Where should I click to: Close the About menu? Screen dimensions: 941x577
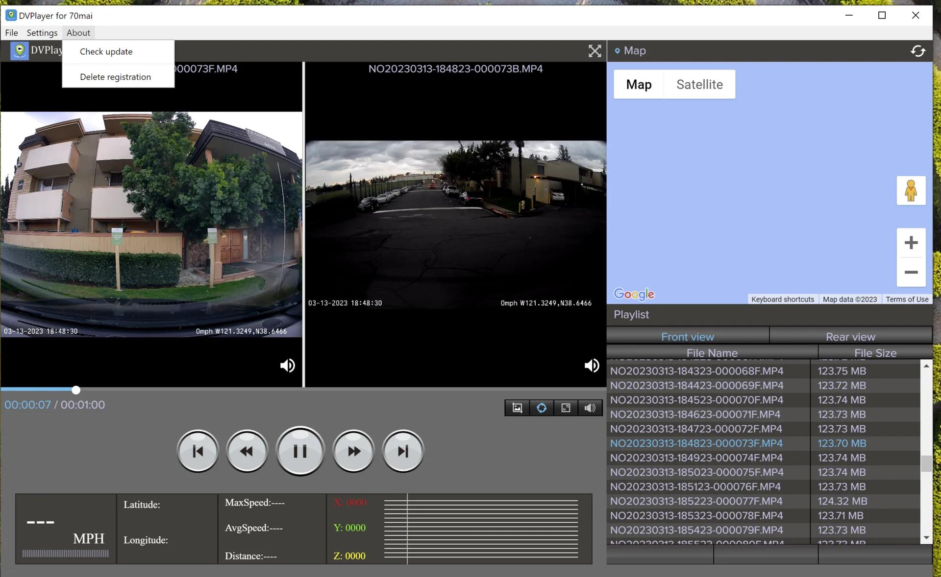click(78, 33)
